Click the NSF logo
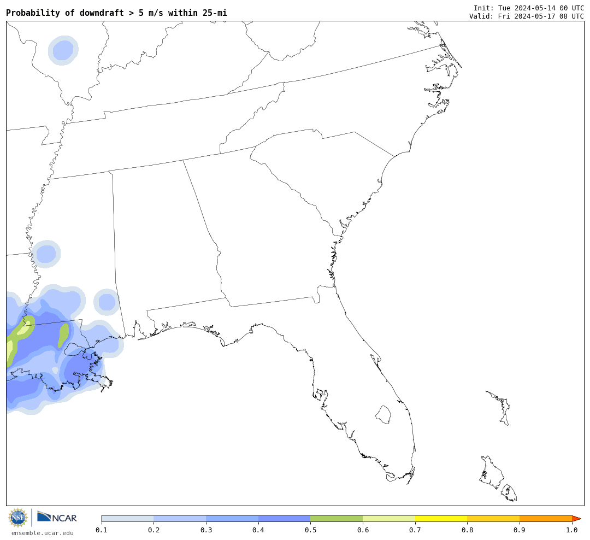Screen dimensions: 590x540 pyautogui.click(x=17, y=518)
